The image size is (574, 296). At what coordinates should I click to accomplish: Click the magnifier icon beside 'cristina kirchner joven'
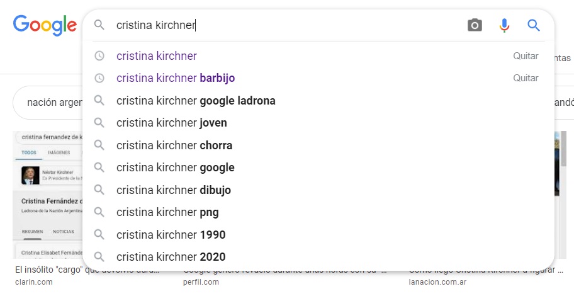(99, 123)
